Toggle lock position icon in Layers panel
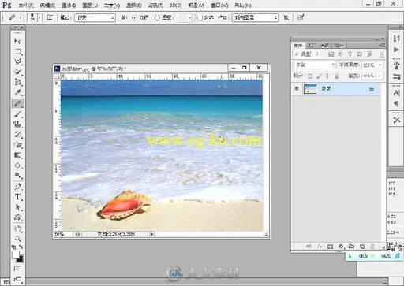Viewport: 404px width, 286px height. point(327,76)
